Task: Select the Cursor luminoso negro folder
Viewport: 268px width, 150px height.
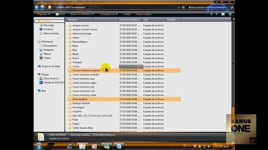Action: [x=84, y=83]
